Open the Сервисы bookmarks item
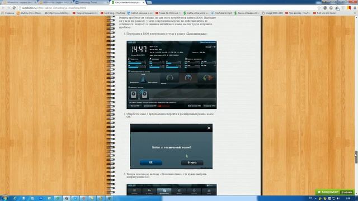Screen dimensions: 358x201 pos(8,13)
